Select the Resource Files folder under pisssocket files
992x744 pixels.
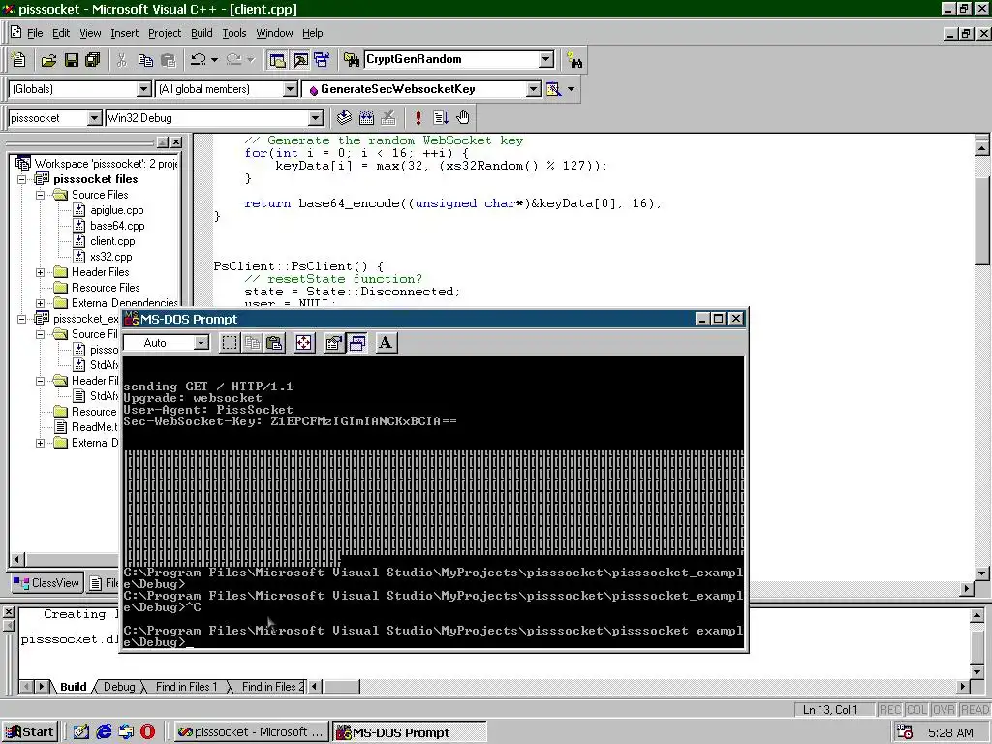coord(106,287)
